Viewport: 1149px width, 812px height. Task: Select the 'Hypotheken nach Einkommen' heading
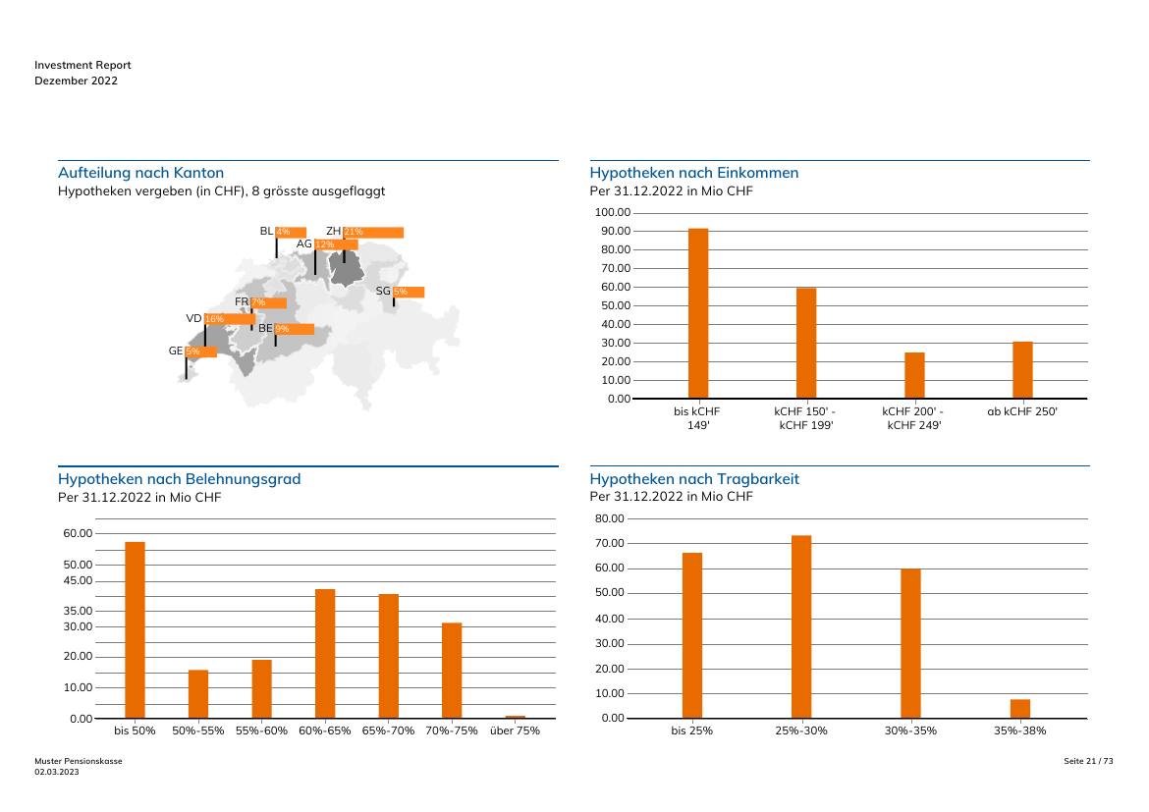pos(694,173)
